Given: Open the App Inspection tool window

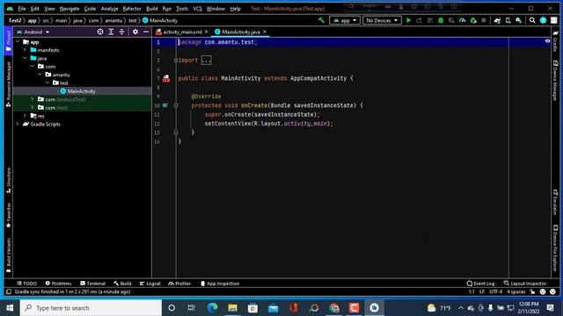Looking at the screenshot, I should [219, 284].
